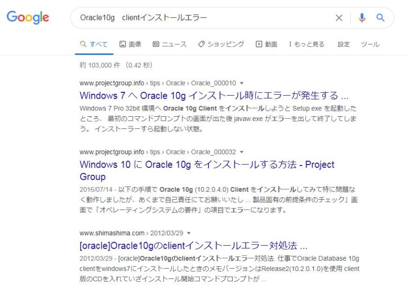Click the result count text 約 103,000 件
This screenshot has height=293, width=407.
click(100, 65)
